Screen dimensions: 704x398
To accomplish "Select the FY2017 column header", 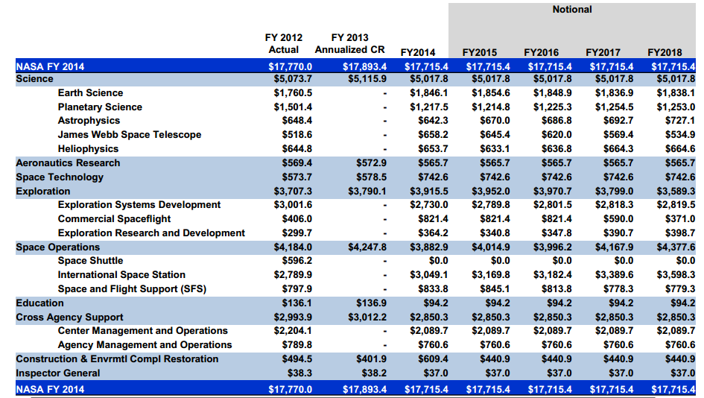I will (x=603, y=53).
